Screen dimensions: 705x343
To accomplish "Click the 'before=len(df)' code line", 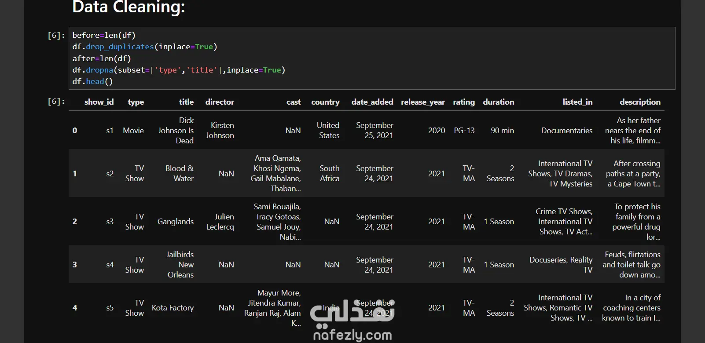I will tap(104, 35).
